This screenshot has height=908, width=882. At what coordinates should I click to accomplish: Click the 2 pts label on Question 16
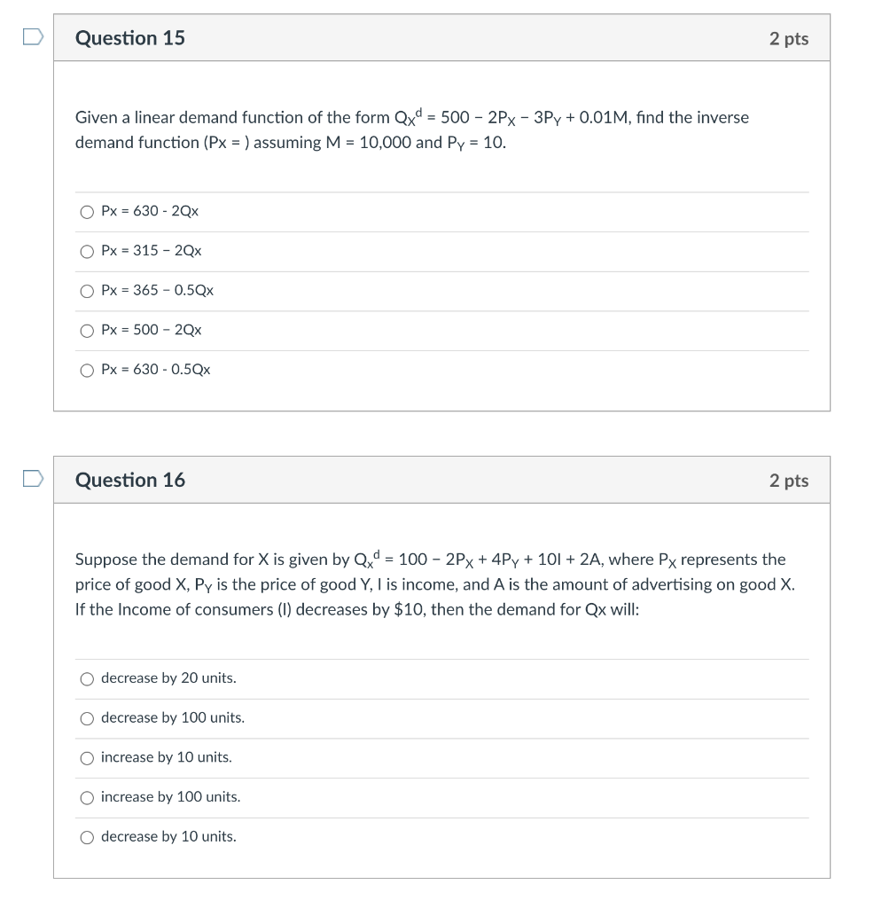[789, 480]
